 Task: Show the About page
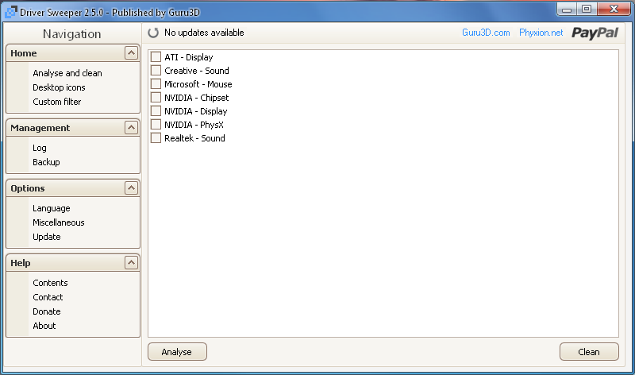coord(44,326)
